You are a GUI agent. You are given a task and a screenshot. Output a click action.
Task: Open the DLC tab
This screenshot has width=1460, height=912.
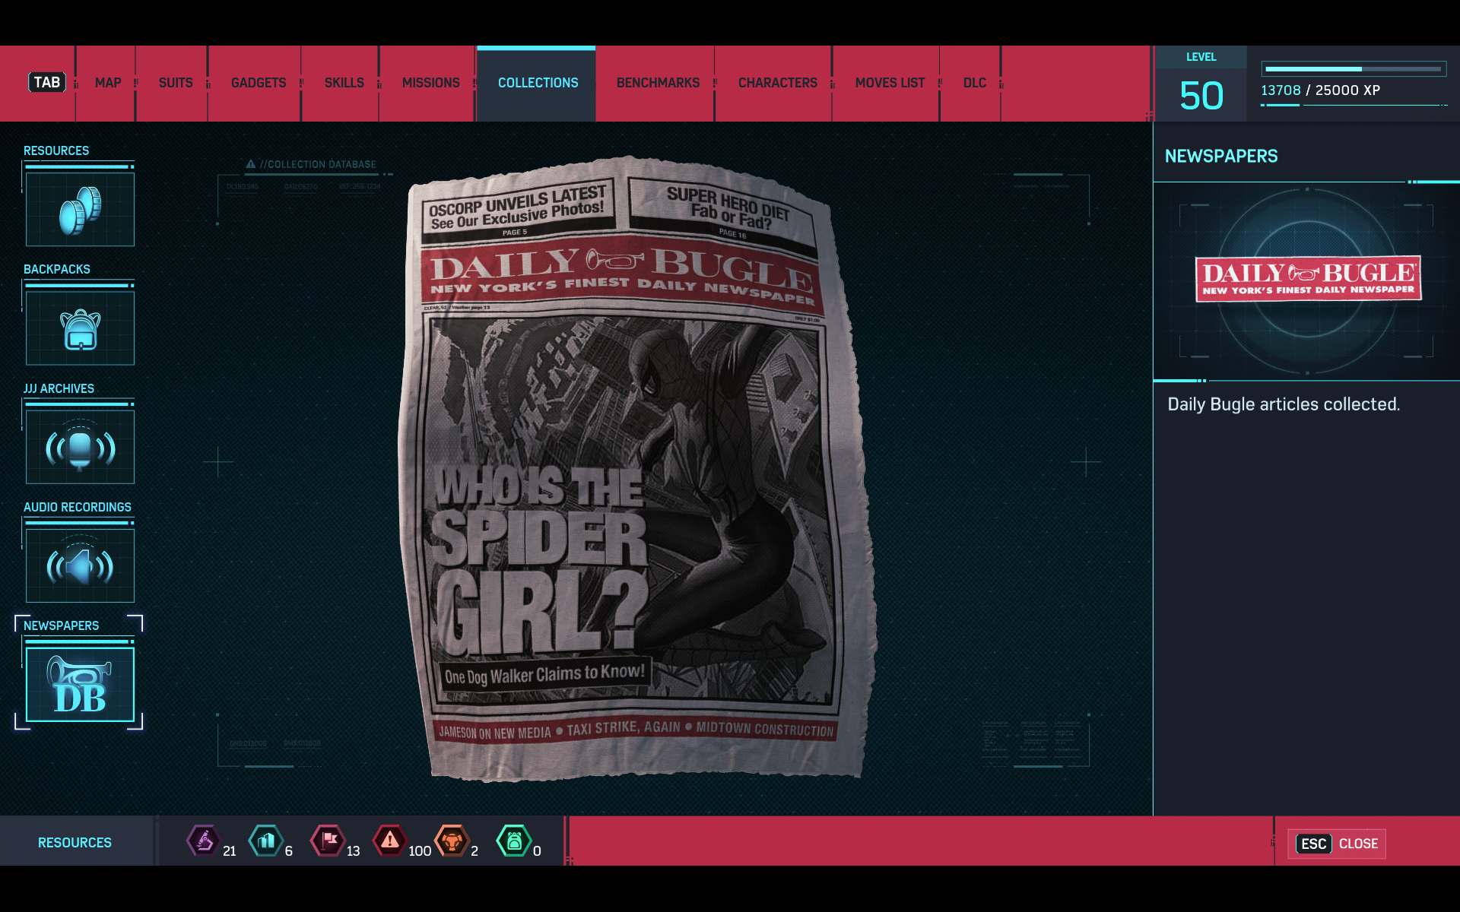pos(974,83)
